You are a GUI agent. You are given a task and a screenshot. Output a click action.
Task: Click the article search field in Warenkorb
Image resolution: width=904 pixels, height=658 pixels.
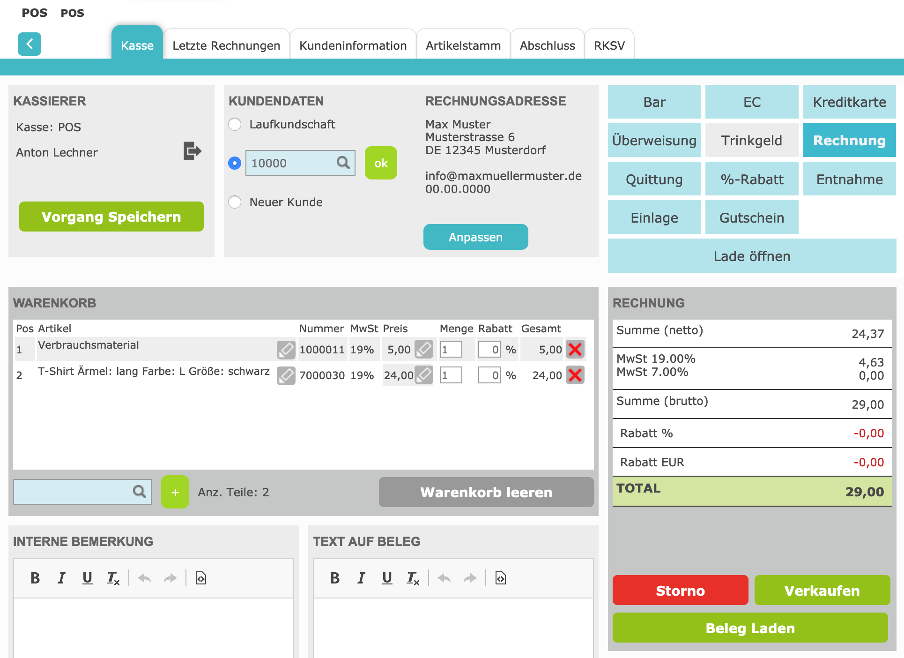point(73,492)
